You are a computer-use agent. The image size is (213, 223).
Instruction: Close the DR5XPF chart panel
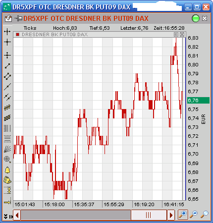[205, 18]
